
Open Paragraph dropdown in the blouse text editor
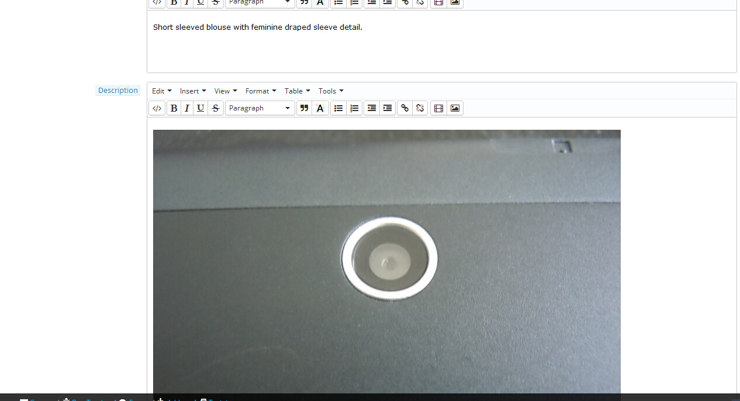260,2
